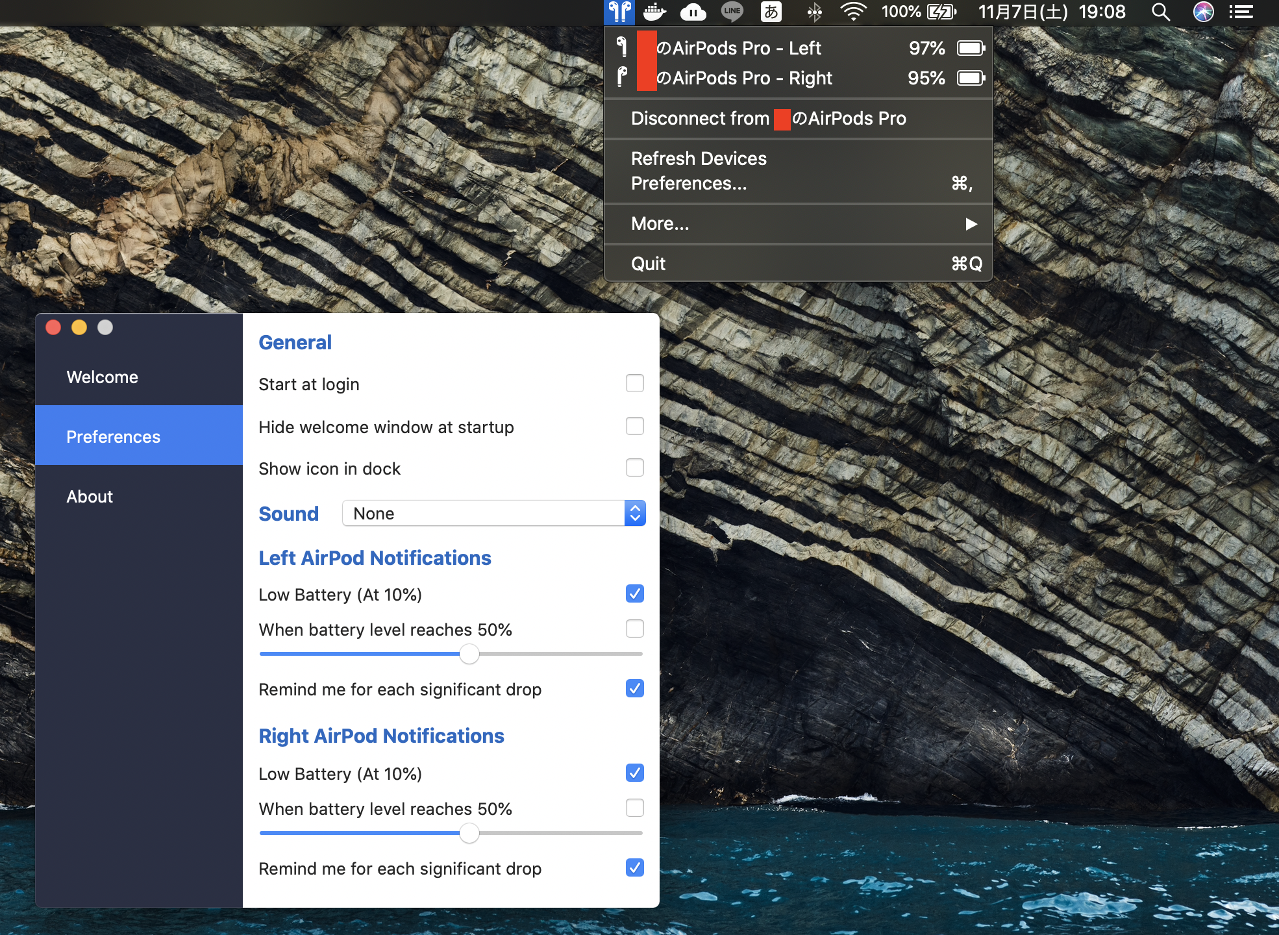This screenshot has height=935, width=1279.
Task: Open the Sound dropdown set to None
Action: click(x=493, y=513)
